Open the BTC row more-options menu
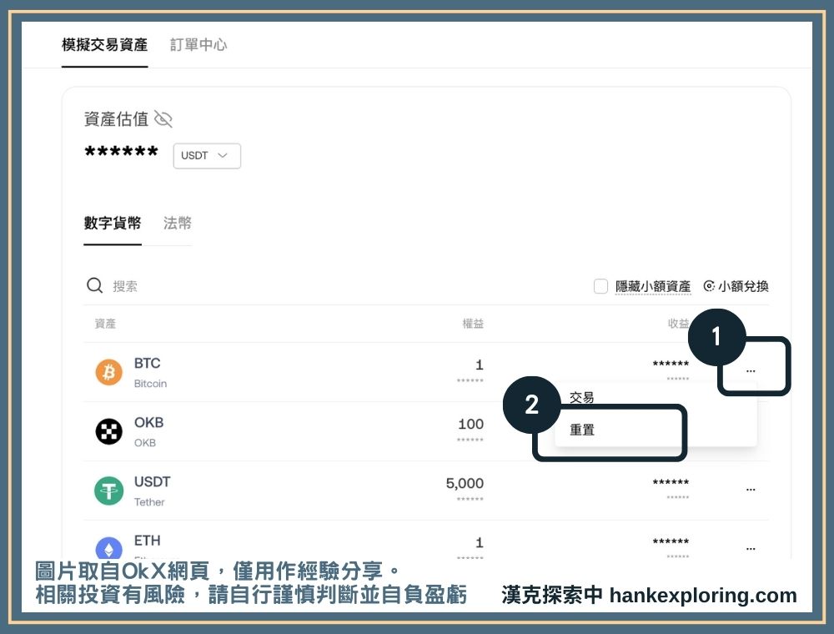This screenshot has width=834, height=634. pos(751,370)
